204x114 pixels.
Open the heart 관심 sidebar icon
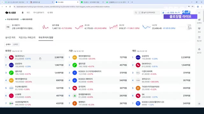tap(199, 30)
